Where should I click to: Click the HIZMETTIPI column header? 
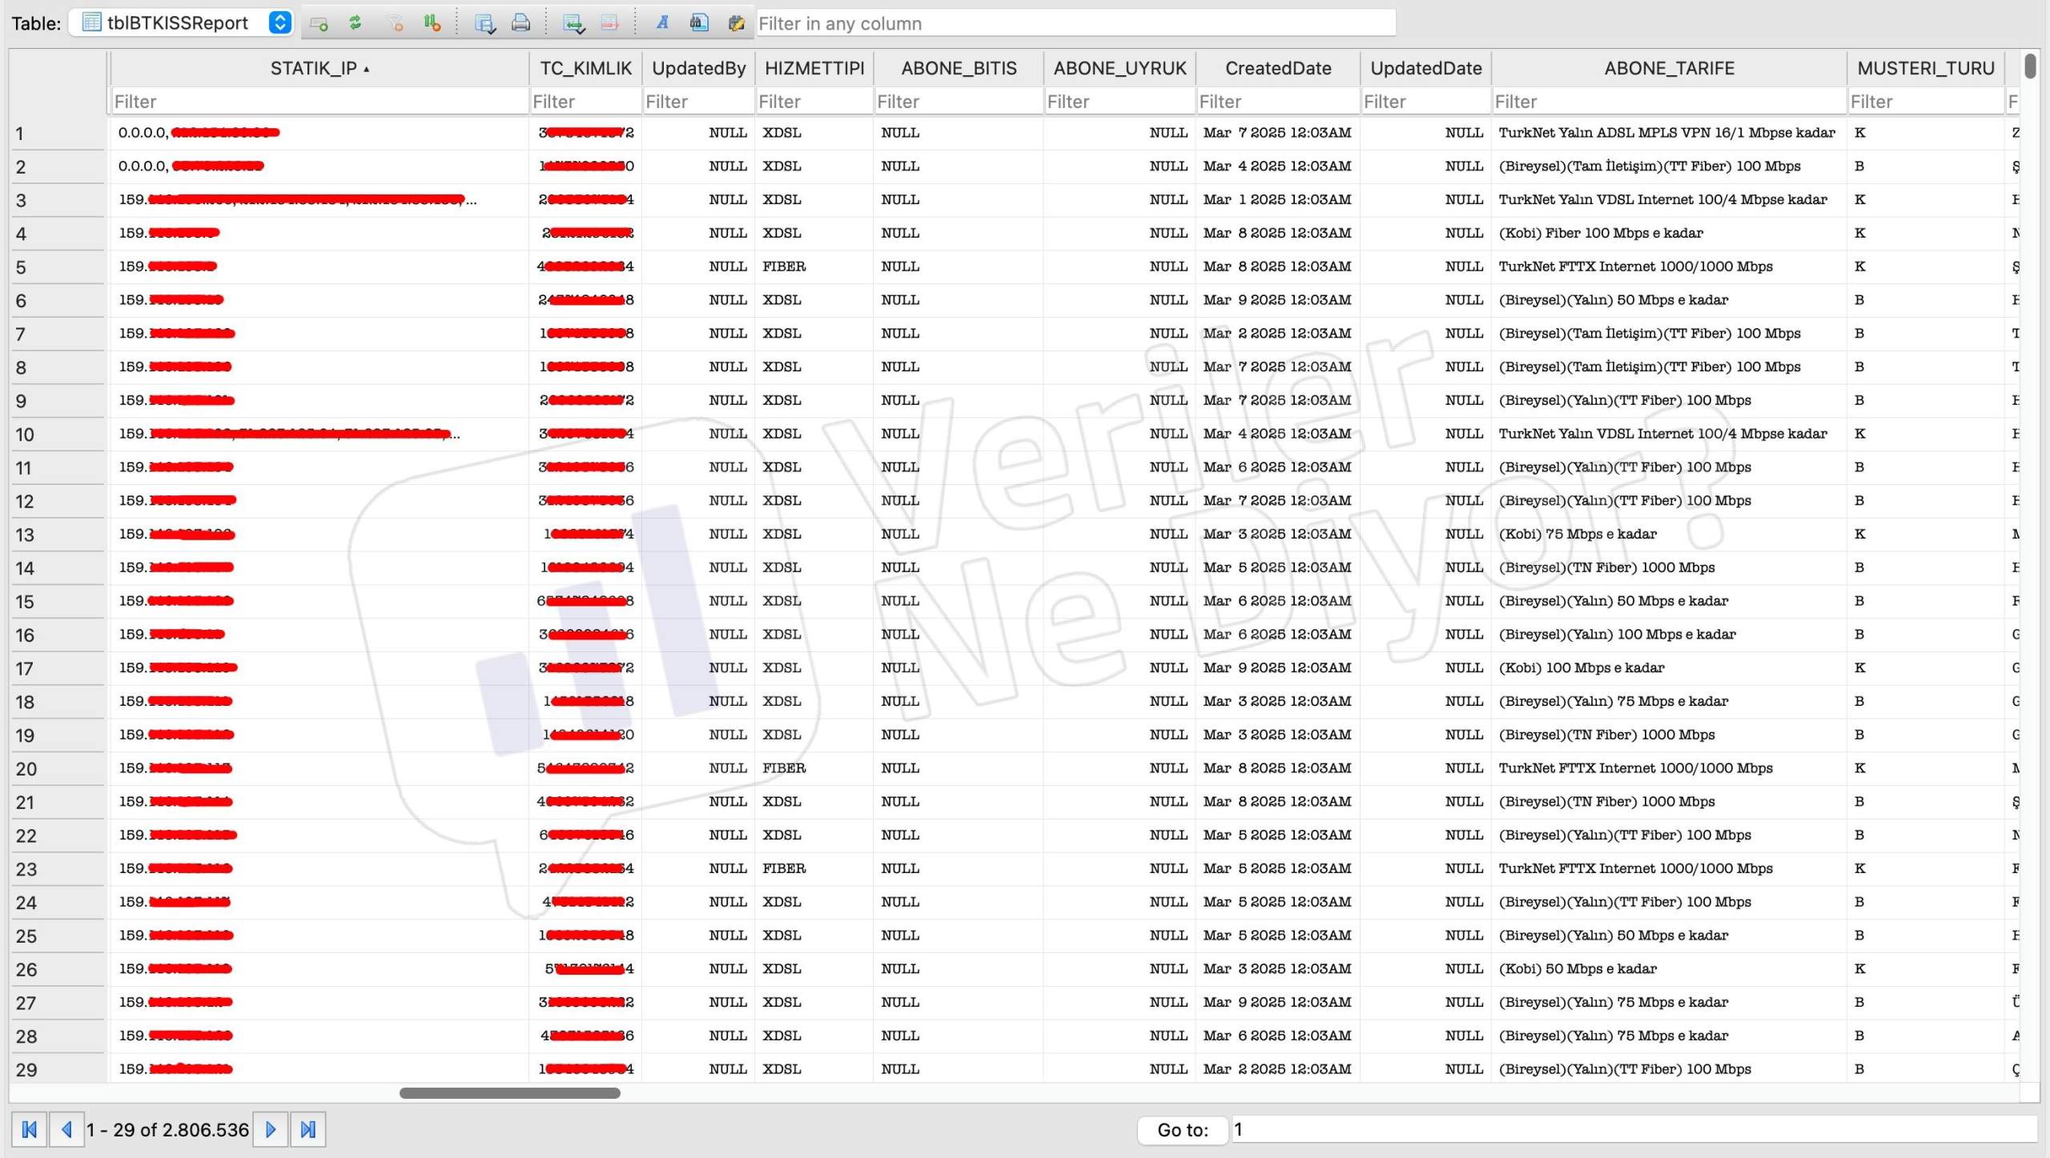point(814,68)
